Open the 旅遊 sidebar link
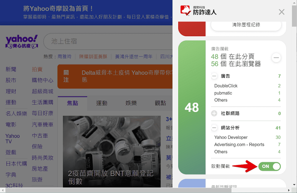297x193 pixels. pos(37,180)
